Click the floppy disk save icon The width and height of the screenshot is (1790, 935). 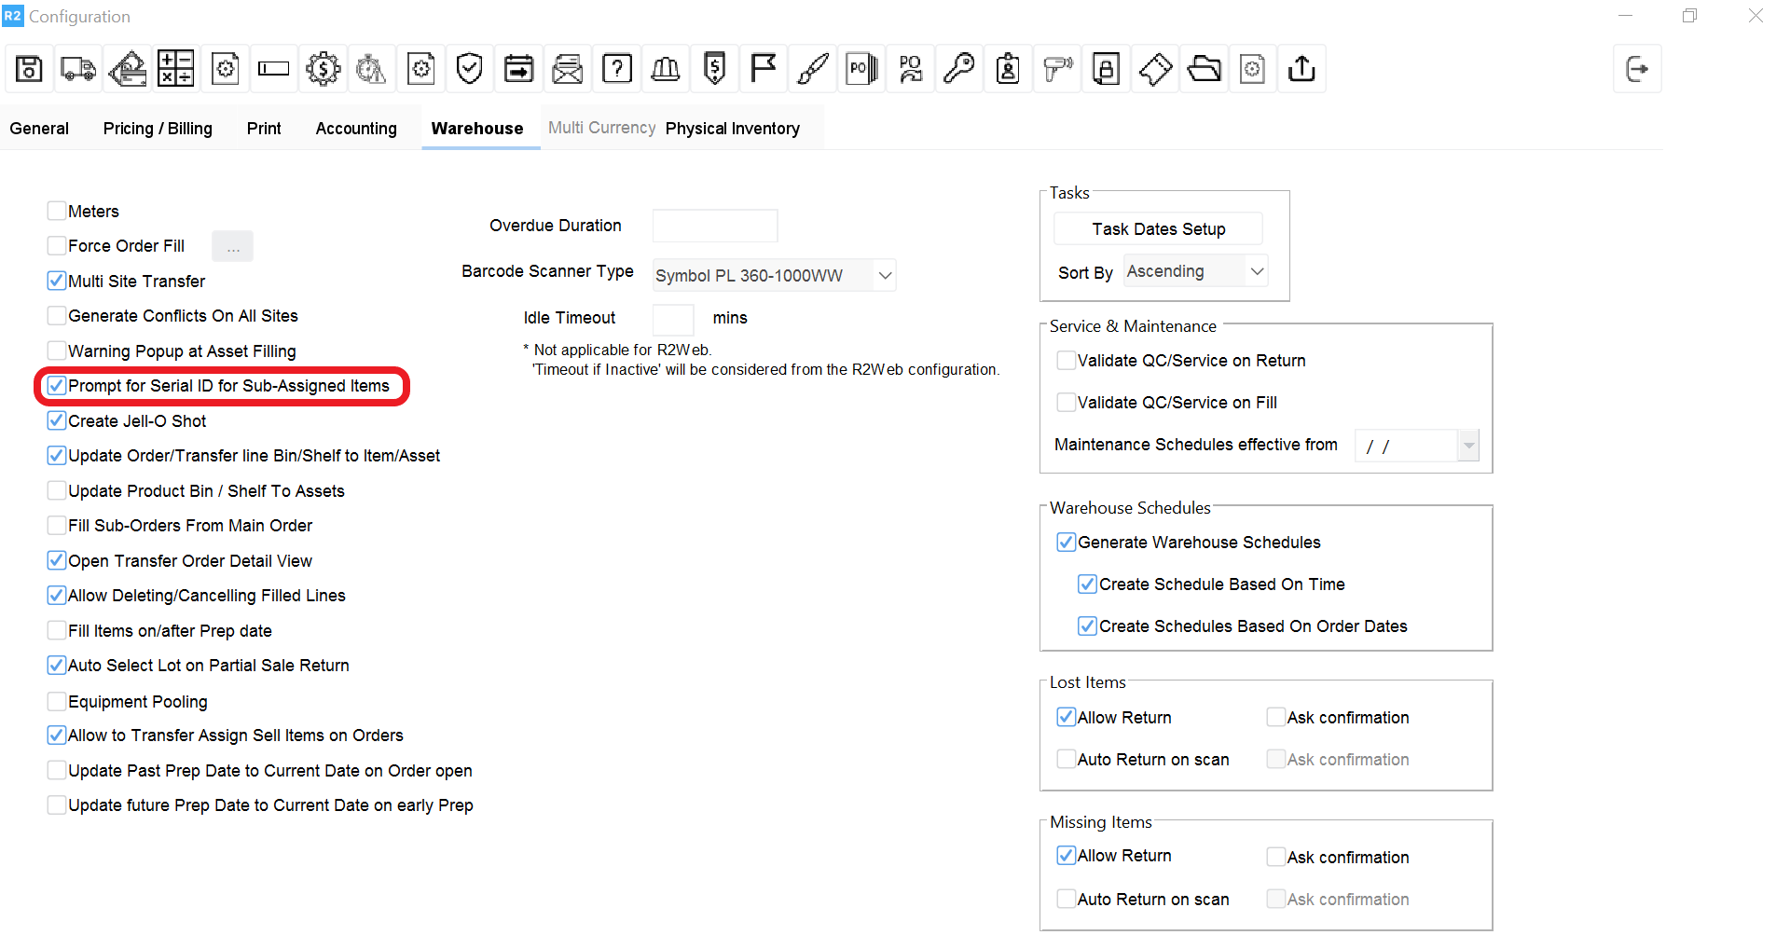click(x=29, y=69)
